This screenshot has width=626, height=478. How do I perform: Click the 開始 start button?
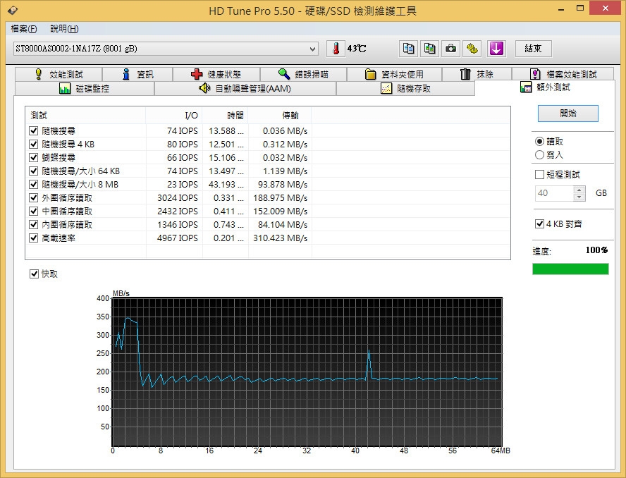[x=568, y=114]
